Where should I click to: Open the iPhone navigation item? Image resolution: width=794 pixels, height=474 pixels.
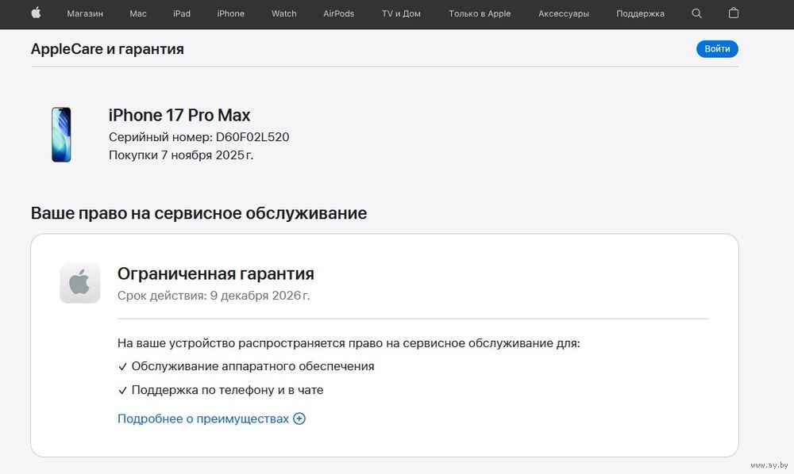231,13
